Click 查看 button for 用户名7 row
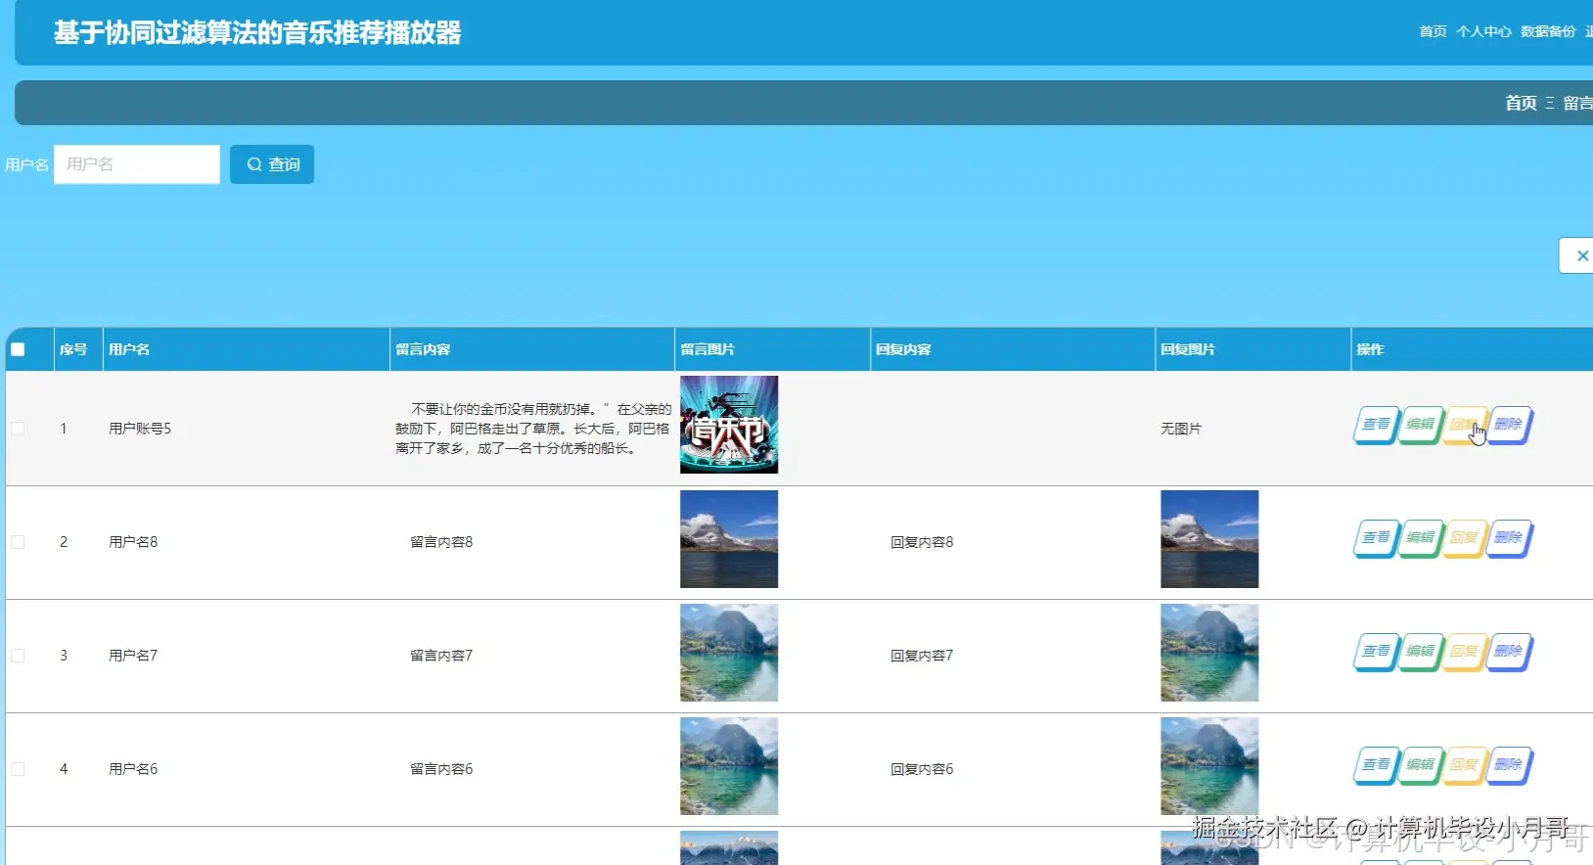The height and width of the screenshot is (865, 1593). pyautogui.click(x=1376, y=652)
